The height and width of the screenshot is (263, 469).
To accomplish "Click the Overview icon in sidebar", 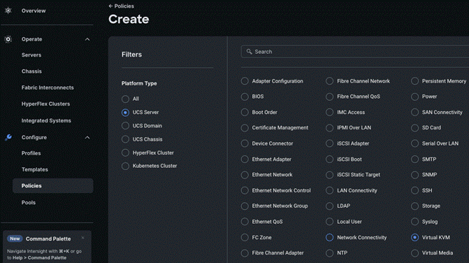I will tap(8, 10).
